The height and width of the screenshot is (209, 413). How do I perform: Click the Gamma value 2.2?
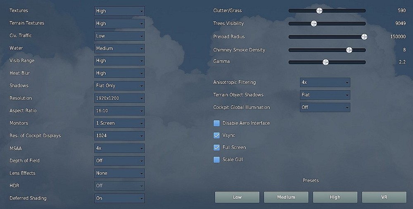pos(402,62)
